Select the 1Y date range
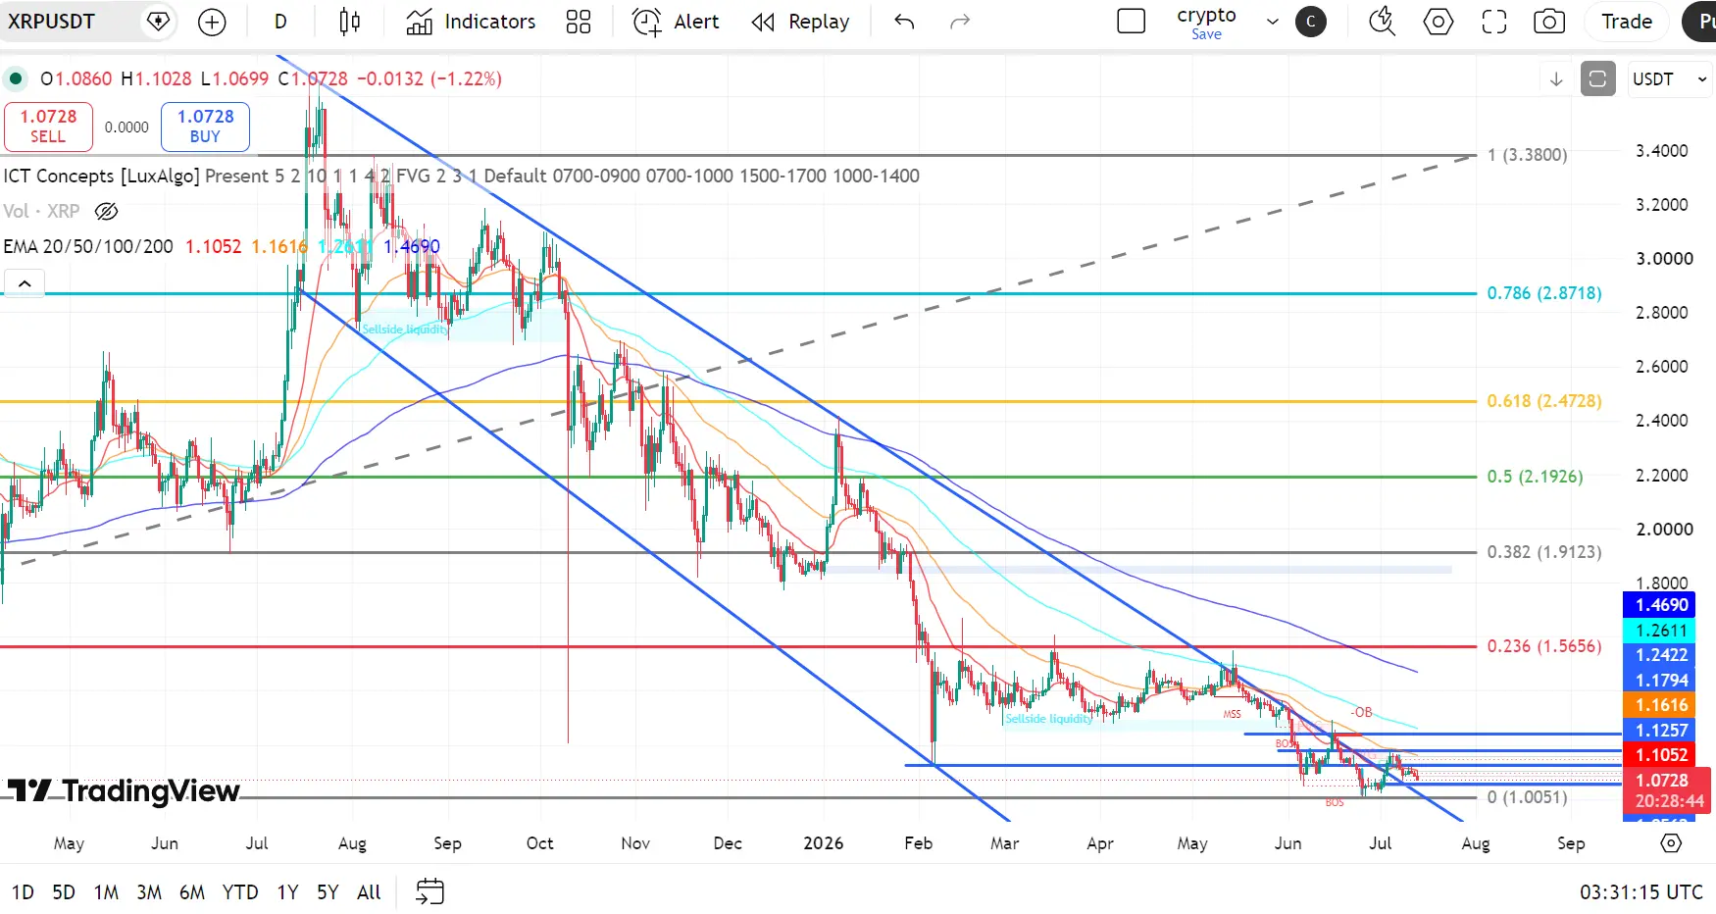The image size is (1716, 914). pos(287,892)
